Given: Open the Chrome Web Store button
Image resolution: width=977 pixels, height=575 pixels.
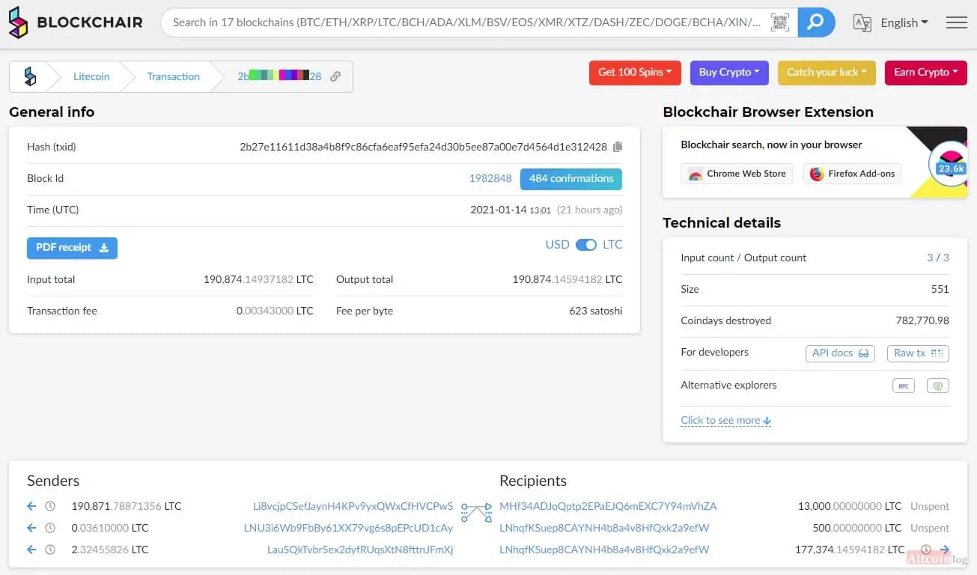Looking at the screenshot, I should pyautogui.click(x=737, y=174).
